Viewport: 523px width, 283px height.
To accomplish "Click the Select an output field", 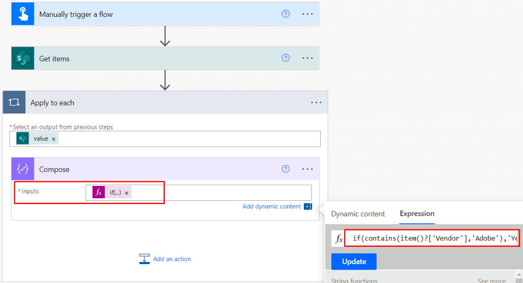I will [x=165, y=139].
